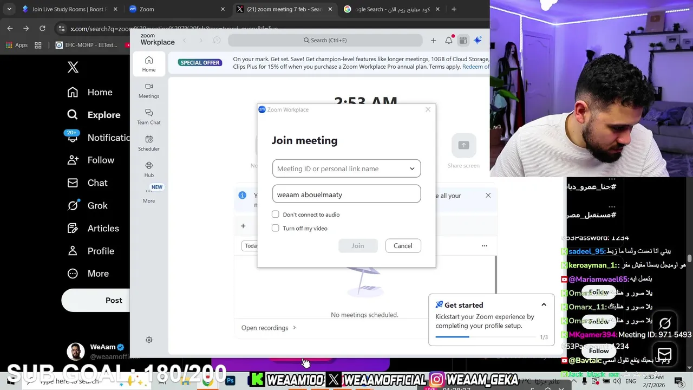
Task: Open More in X sidebar
Action: pyautogui.click(x=88, y=274)
